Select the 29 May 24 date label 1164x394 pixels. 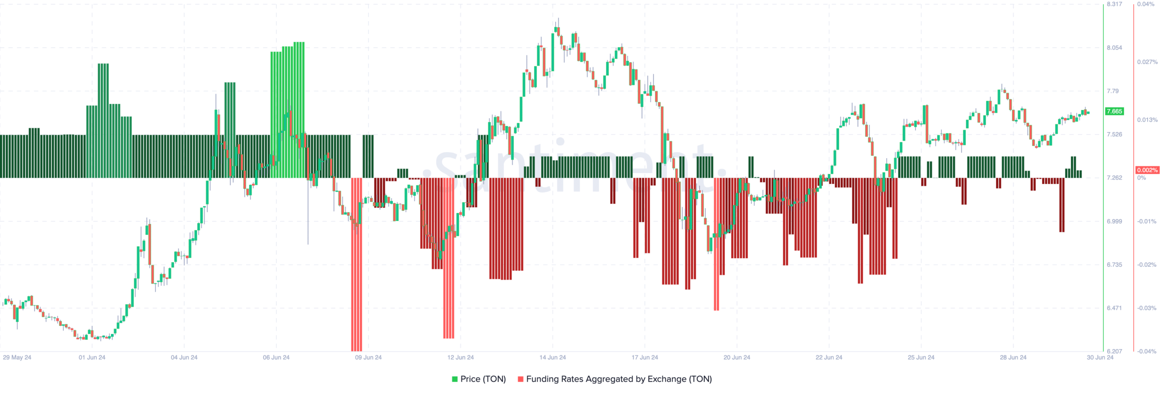coord(17,357)
